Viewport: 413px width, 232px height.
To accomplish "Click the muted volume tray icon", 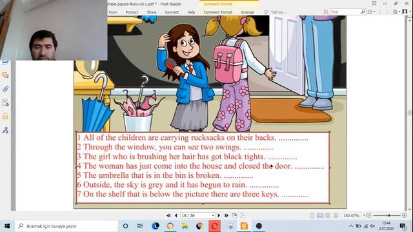I will [x=372, y=226].
